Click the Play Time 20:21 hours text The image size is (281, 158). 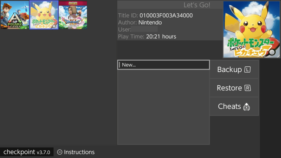147,37
